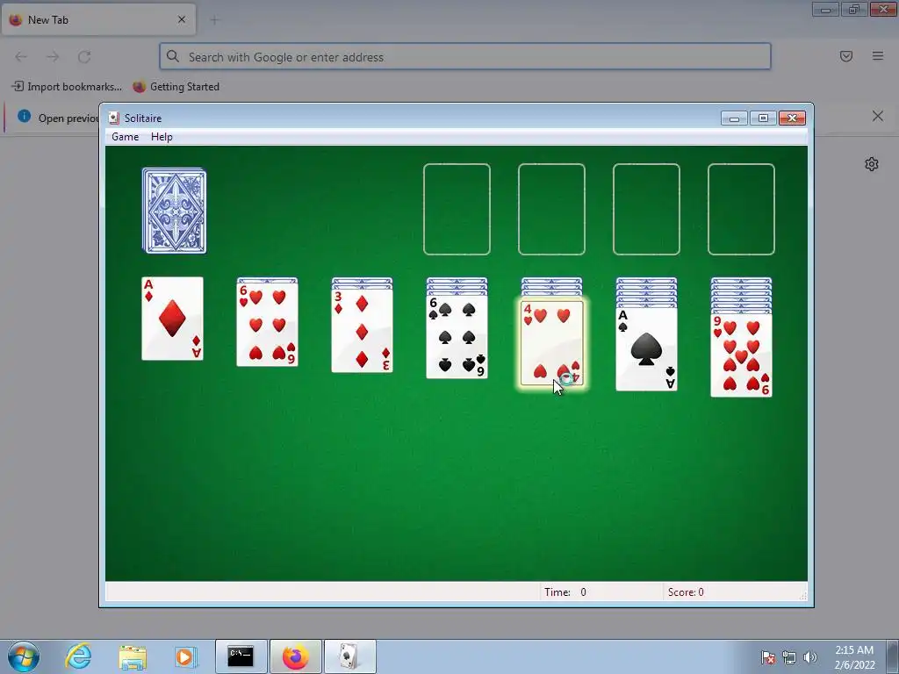
Task: Open new tab settings gear in Firefox
Action: [872, 164]
